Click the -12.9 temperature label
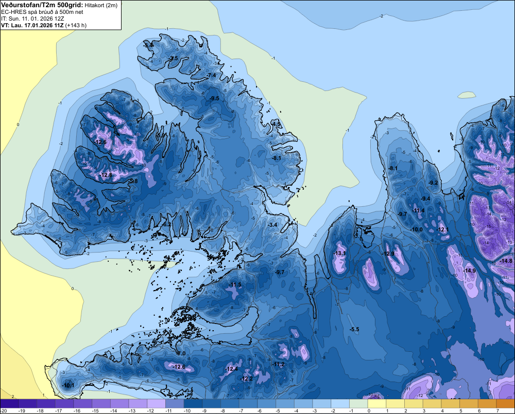The width and height of the screenshot is (515, 414). coord(388,254)
